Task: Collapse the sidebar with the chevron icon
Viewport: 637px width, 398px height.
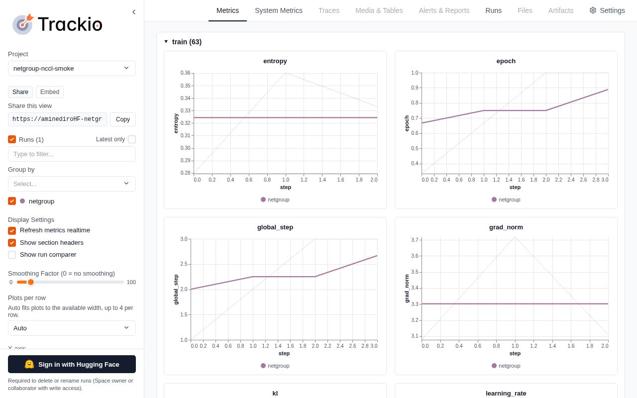Action: tap(133, 12)
